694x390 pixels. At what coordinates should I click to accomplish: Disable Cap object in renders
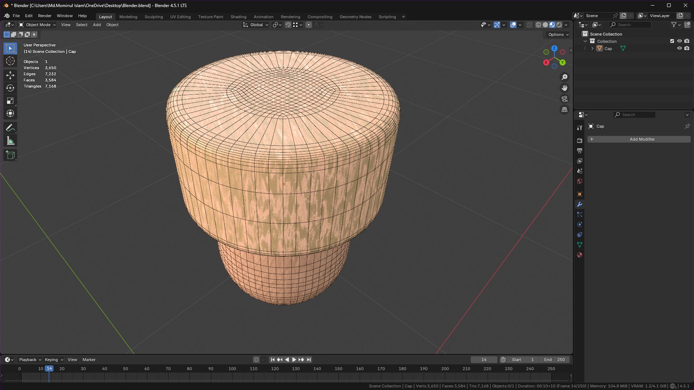pyautogui.click(x=687, y=48)
